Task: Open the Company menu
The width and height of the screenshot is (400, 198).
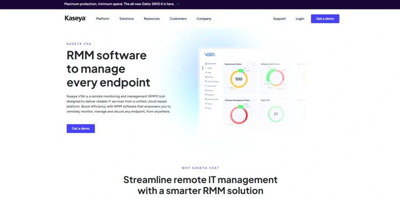Action: (204, 19)
